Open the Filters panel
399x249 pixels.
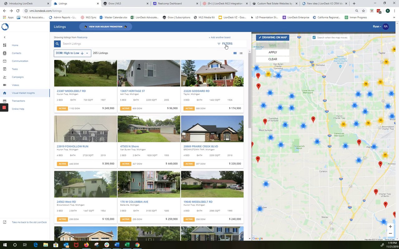225,44
